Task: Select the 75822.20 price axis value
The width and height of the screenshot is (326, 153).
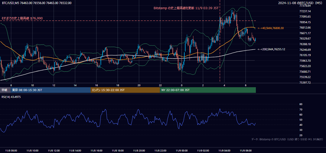Action: click(x=305, y=66)
